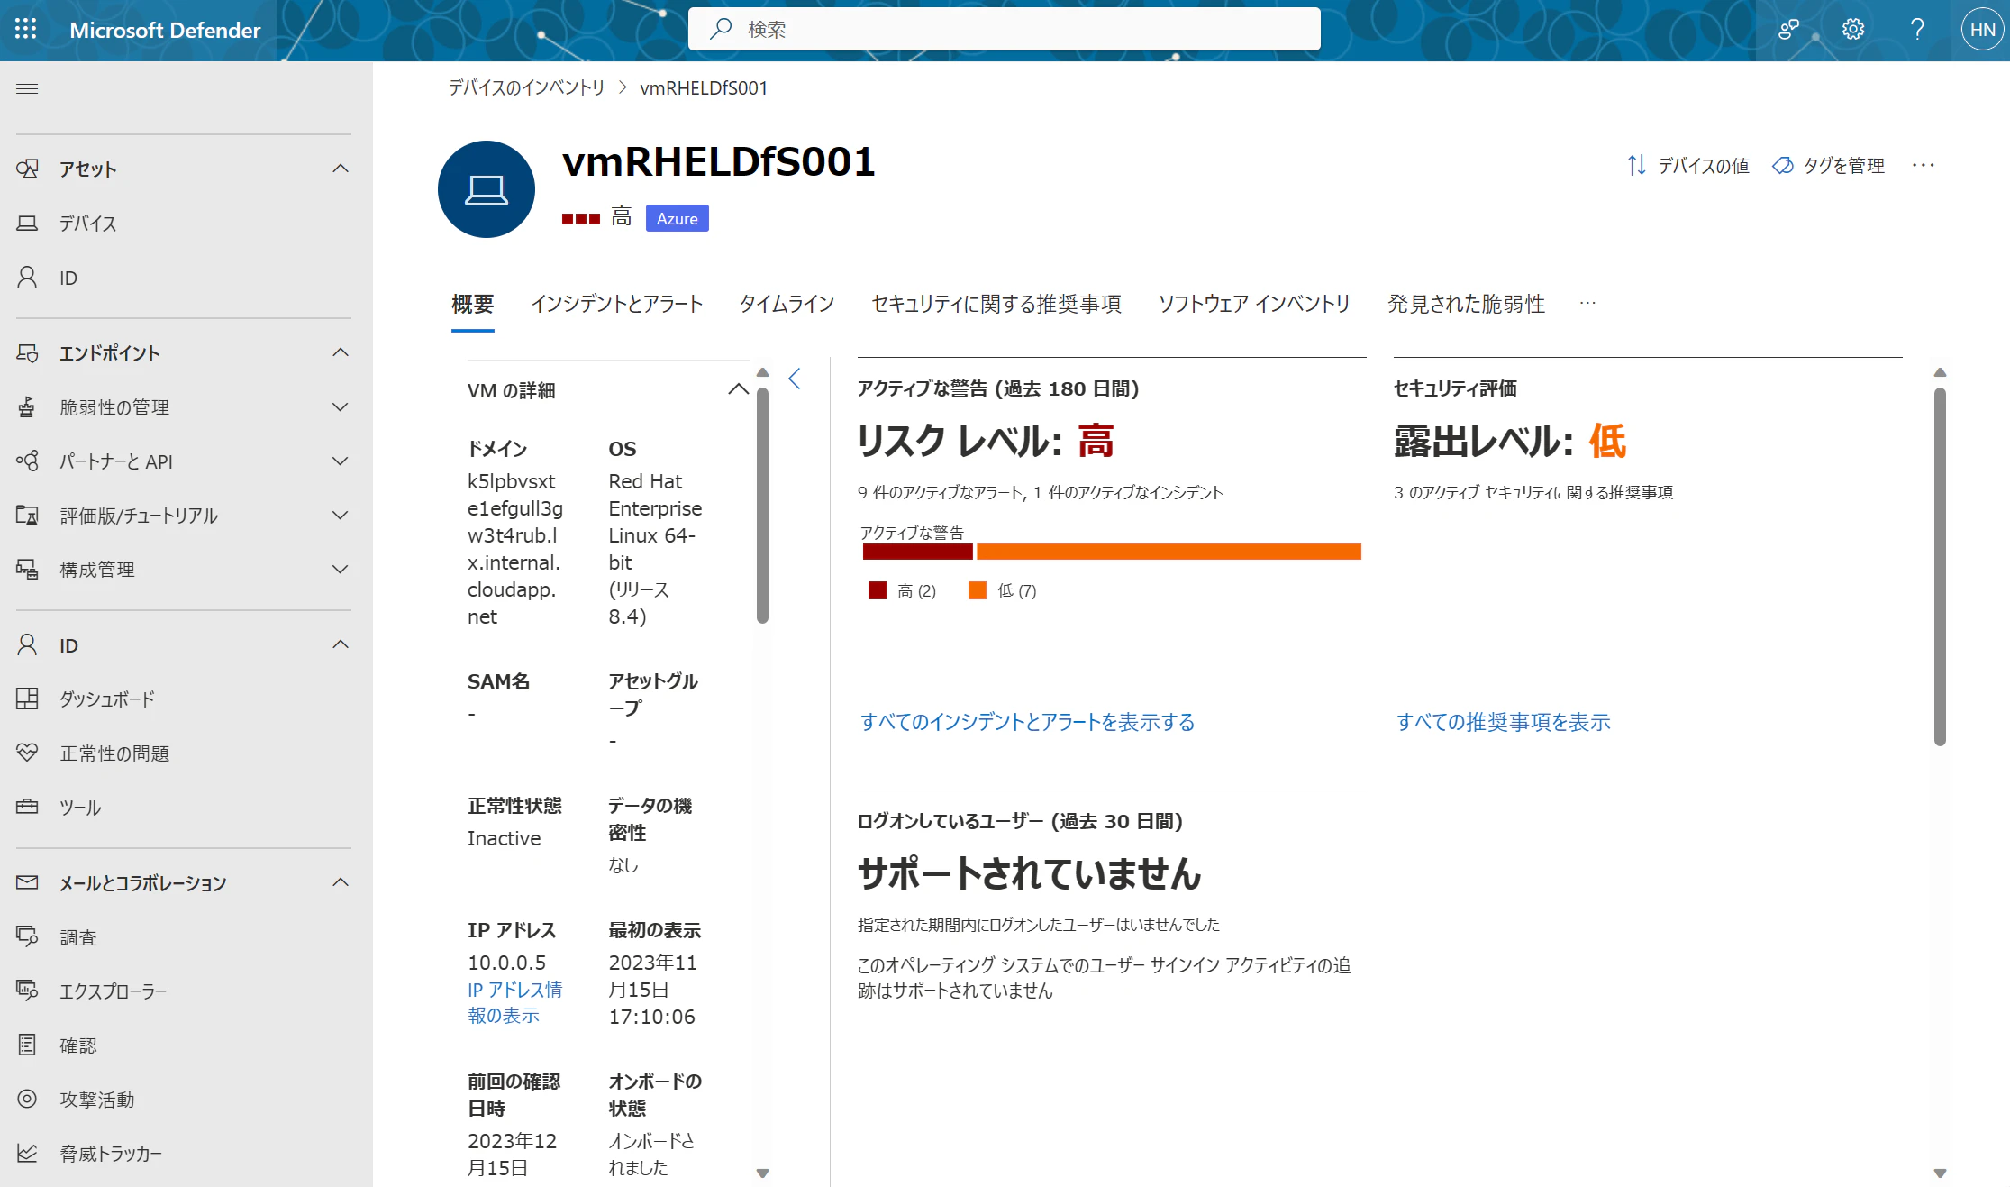The image size is (2010, 1187).
Task: Open the HN account avatar
Action: pos(1982,30)
